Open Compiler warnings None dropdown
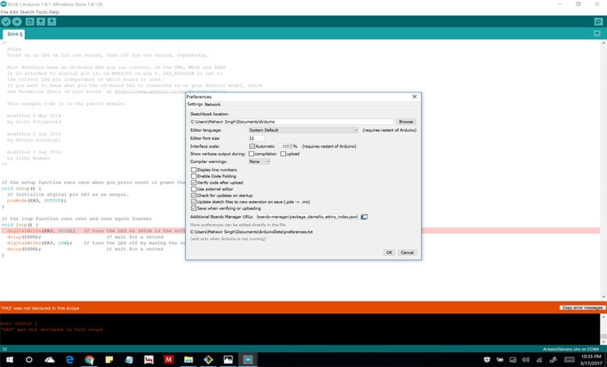 coord(259,161)
